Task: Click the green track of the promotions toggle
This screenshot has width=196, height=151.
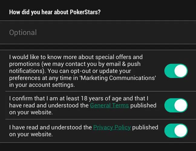Action: tap(169, 71)
